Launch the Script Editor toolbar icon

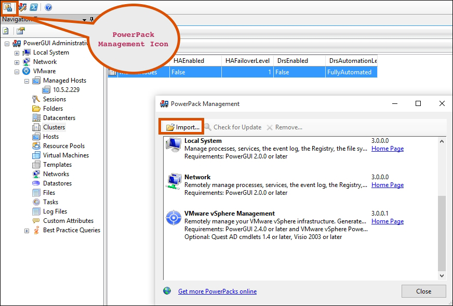click(x=22, y=7)
